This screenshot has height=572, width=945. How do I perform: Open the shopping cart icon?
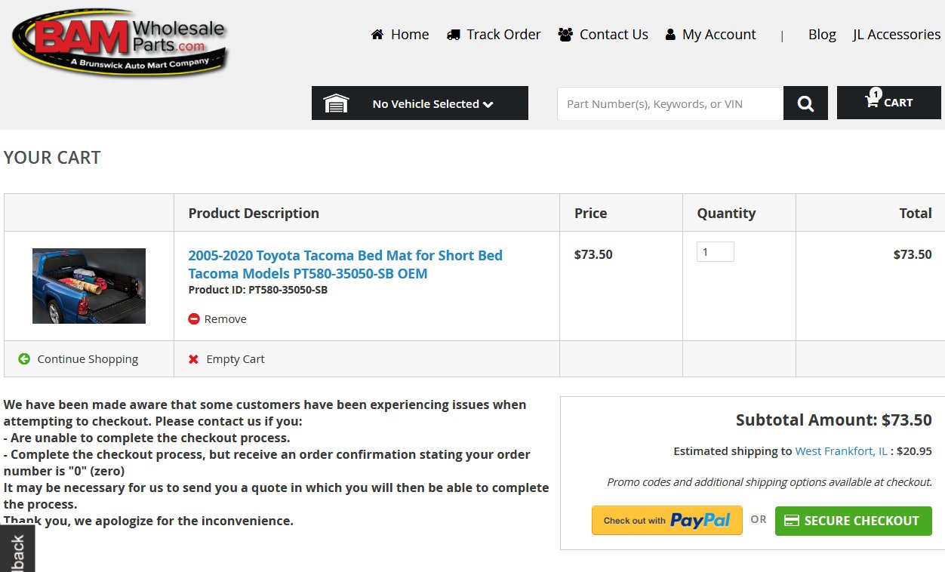pos(872,101)
